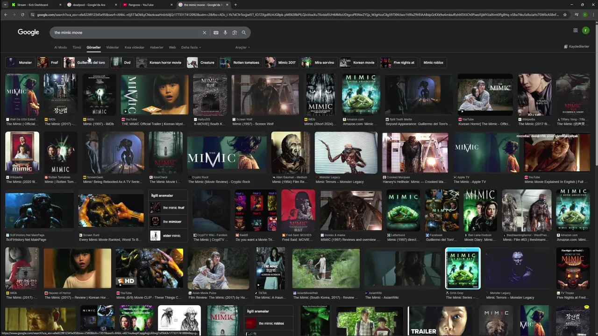Filter by the Fnaf chip

tap(49, 63)
